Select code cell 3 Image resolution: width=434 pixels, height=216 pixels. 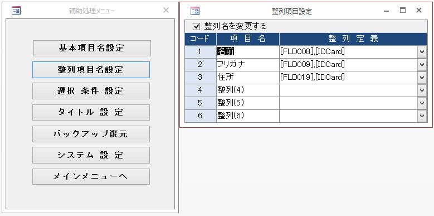pos(201,78)
